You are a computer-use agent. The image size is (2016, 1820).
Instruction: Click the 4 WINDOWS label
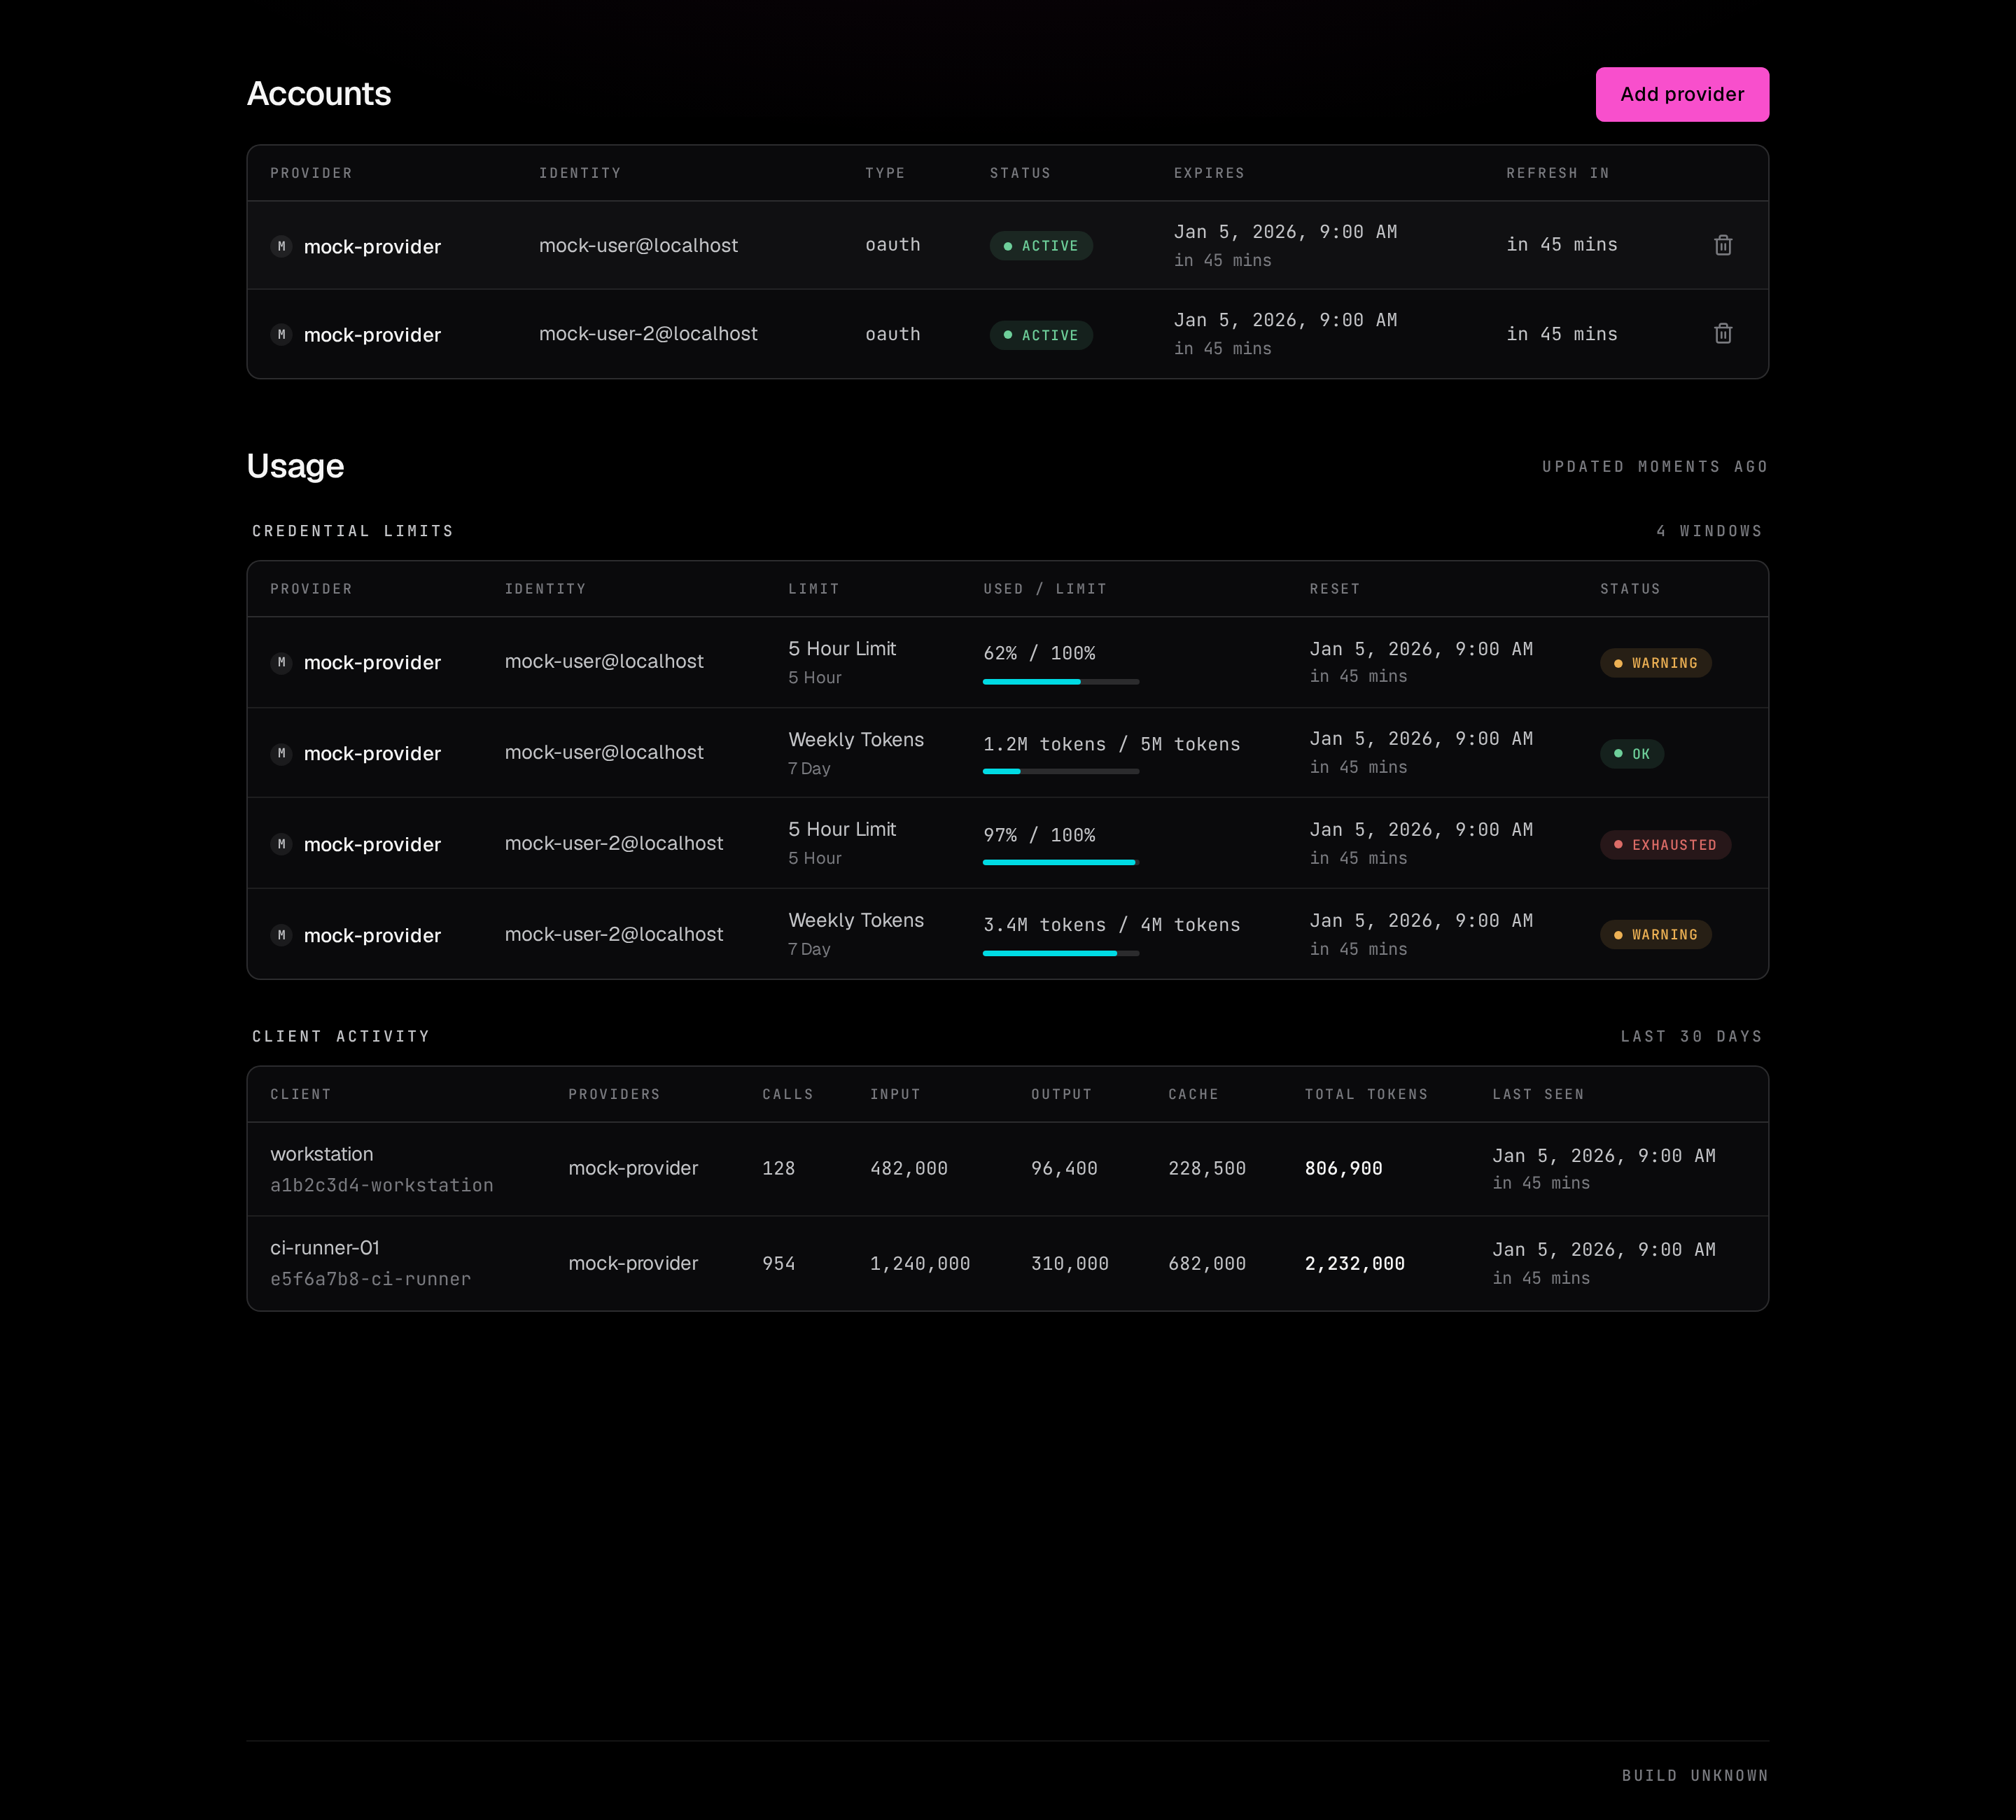pos(1709,531)
